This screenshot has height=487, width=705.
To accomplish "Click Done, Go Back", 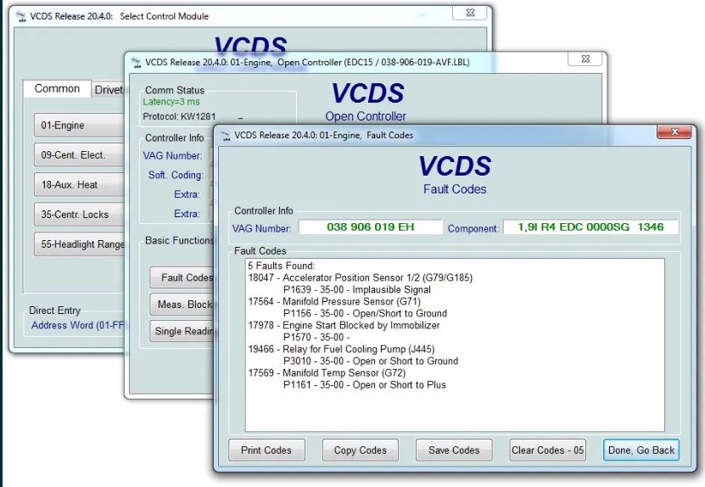I will [641, 451].
